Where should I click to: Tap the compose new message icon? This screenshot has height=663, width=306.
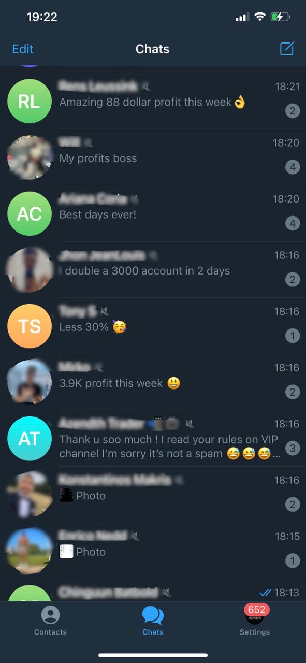(287, 49)
